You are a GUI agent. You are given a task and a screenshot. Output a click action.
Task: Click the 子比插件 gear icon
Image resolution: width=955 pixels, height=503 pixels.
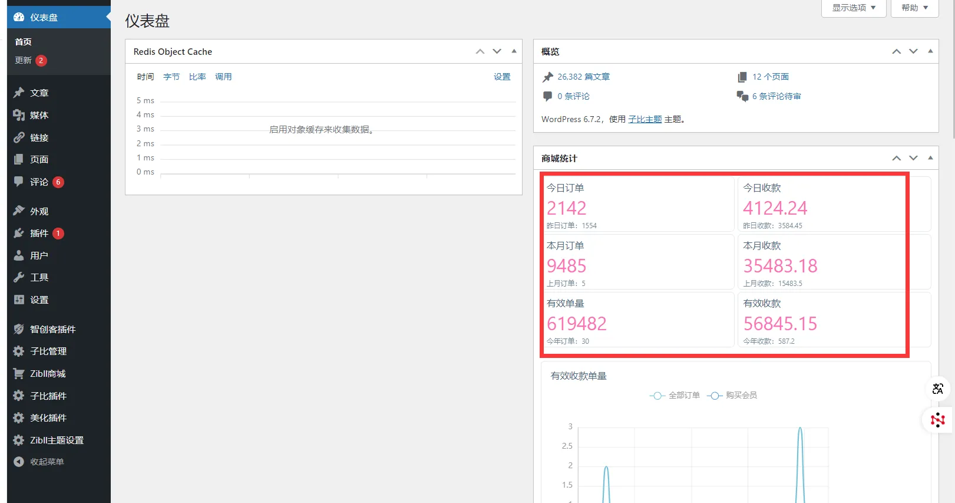coord(19,396)
